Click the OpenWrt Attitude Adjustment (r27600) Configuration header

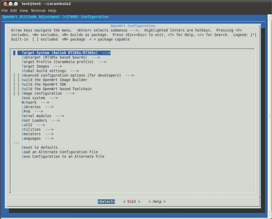[x=56, y=17]
